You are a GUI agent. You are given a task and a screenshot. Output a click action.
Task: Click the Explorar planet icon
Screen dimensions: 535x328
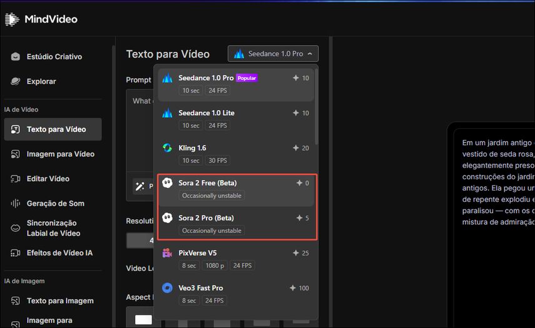click(x=16, y=82)
